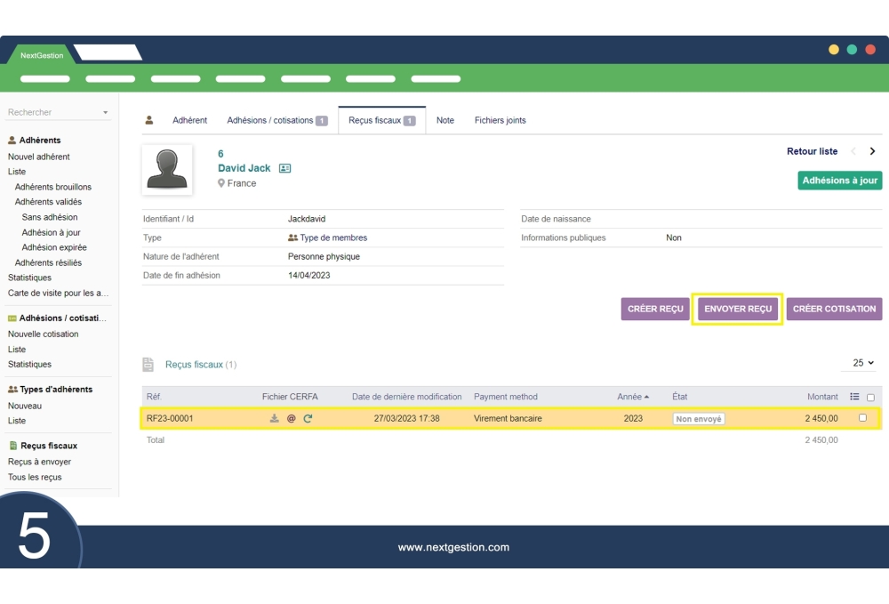The height and width of the screenshot is (604, 889).
Task: Go to the next record with the right arrow
Action: pos(872,151)
